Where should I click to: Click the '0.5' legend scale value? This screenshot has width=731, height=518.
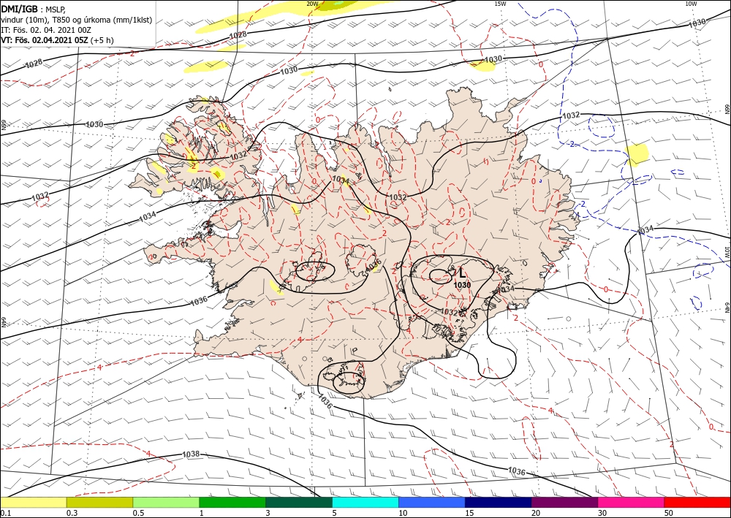pos(138,513)
